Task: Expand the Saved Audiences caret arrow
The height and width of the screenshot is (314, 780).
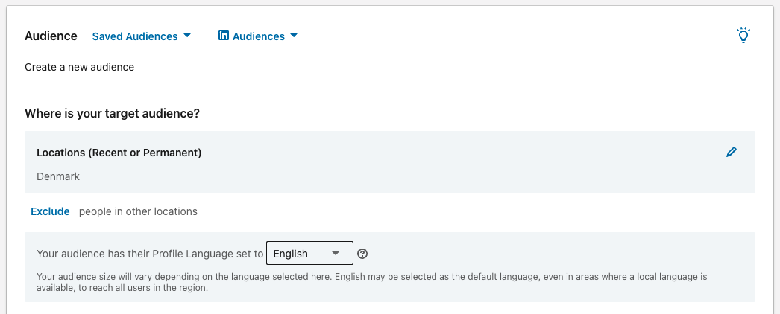Action: click(187, 36)
